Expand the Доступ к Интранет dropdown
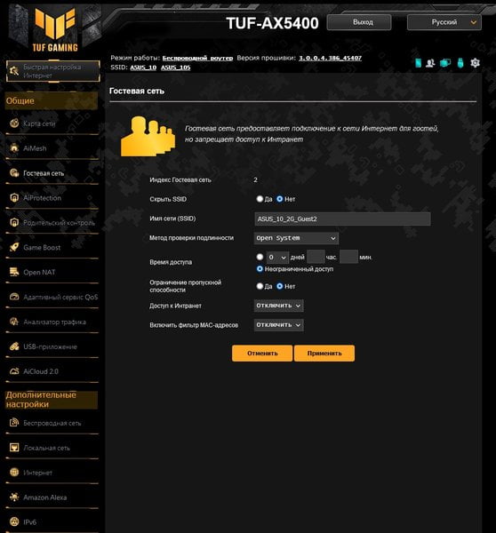 (x=278, y=306)
